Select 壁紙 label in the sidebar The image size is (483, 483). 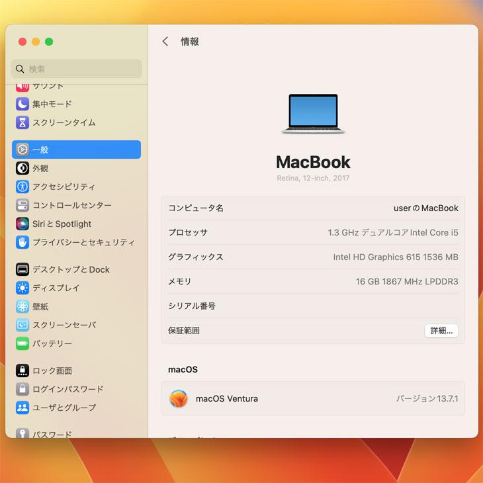40,306
